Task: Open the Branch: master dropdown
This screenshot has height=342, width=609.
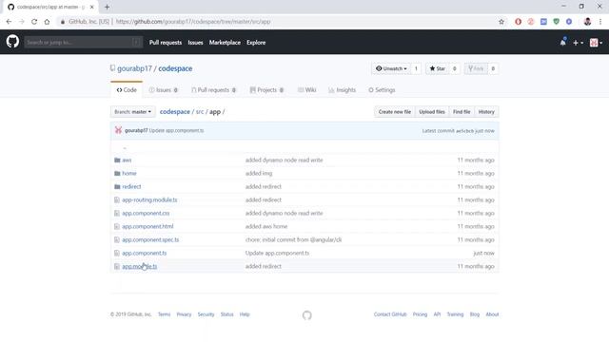Action: click(x=132, y=112)
